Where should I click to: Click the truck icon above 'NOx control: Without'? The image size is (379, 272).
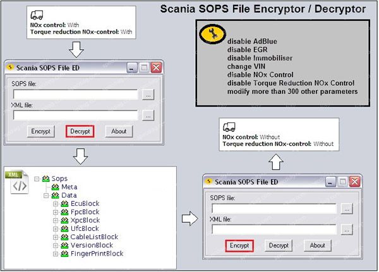229,127
